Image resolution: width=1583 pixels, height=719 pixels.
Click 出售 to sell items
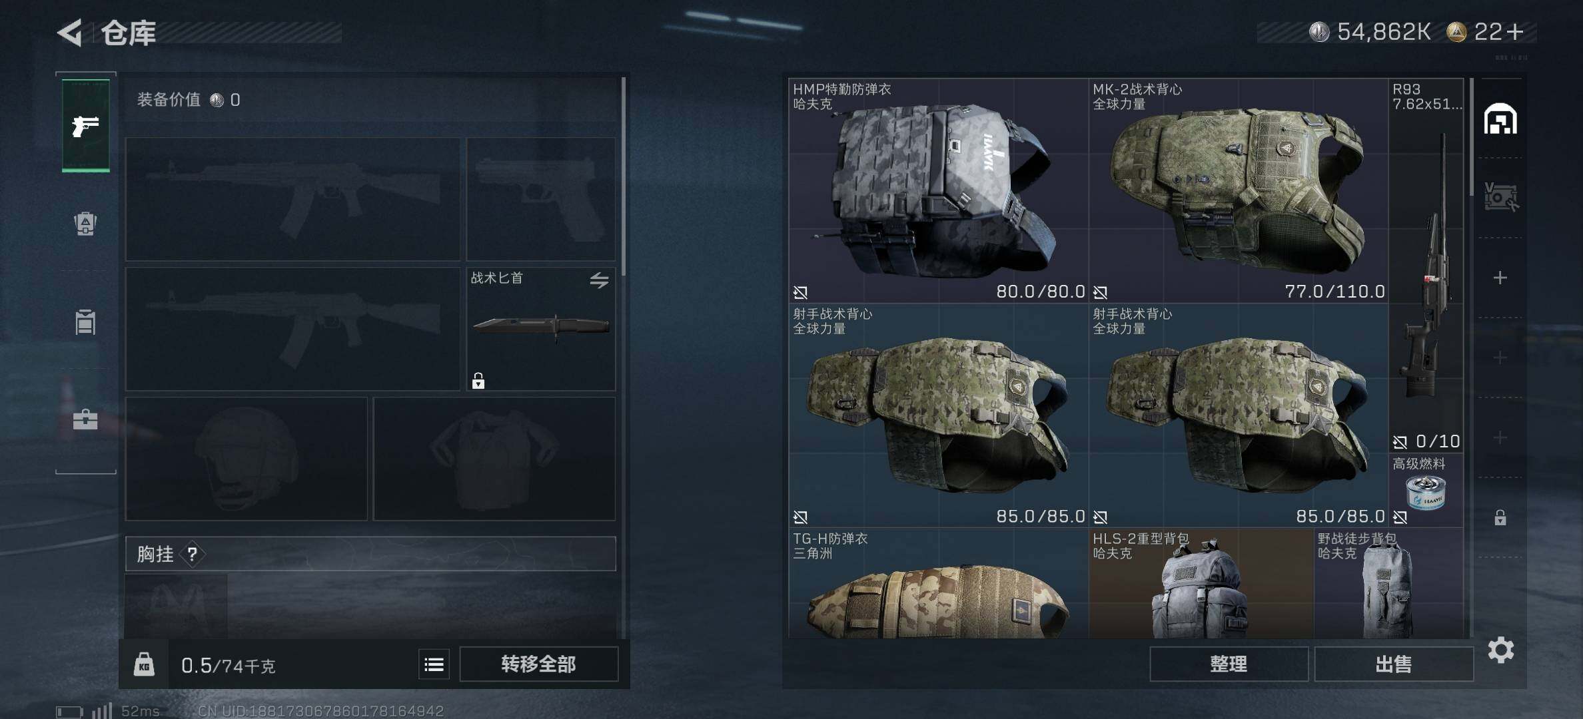click(1393, 664)
